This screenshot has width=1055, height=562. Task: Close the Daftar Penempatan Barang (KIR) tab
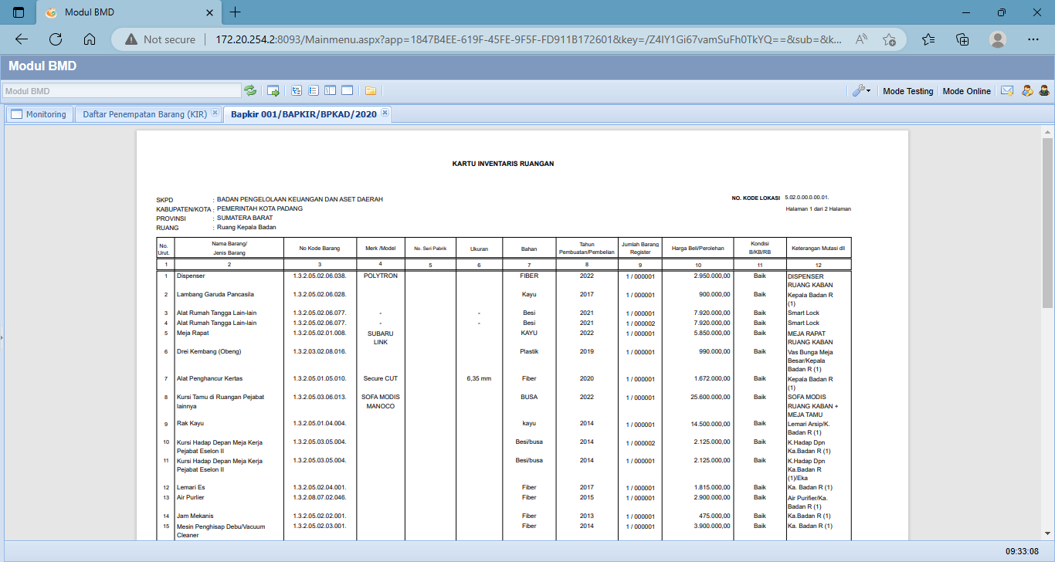[x=215, y=113]
